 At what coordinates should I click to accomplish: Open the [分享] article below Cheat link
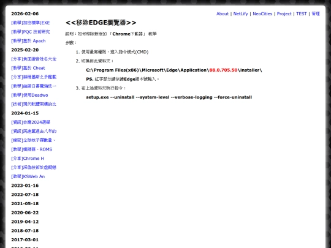point(34,77)
